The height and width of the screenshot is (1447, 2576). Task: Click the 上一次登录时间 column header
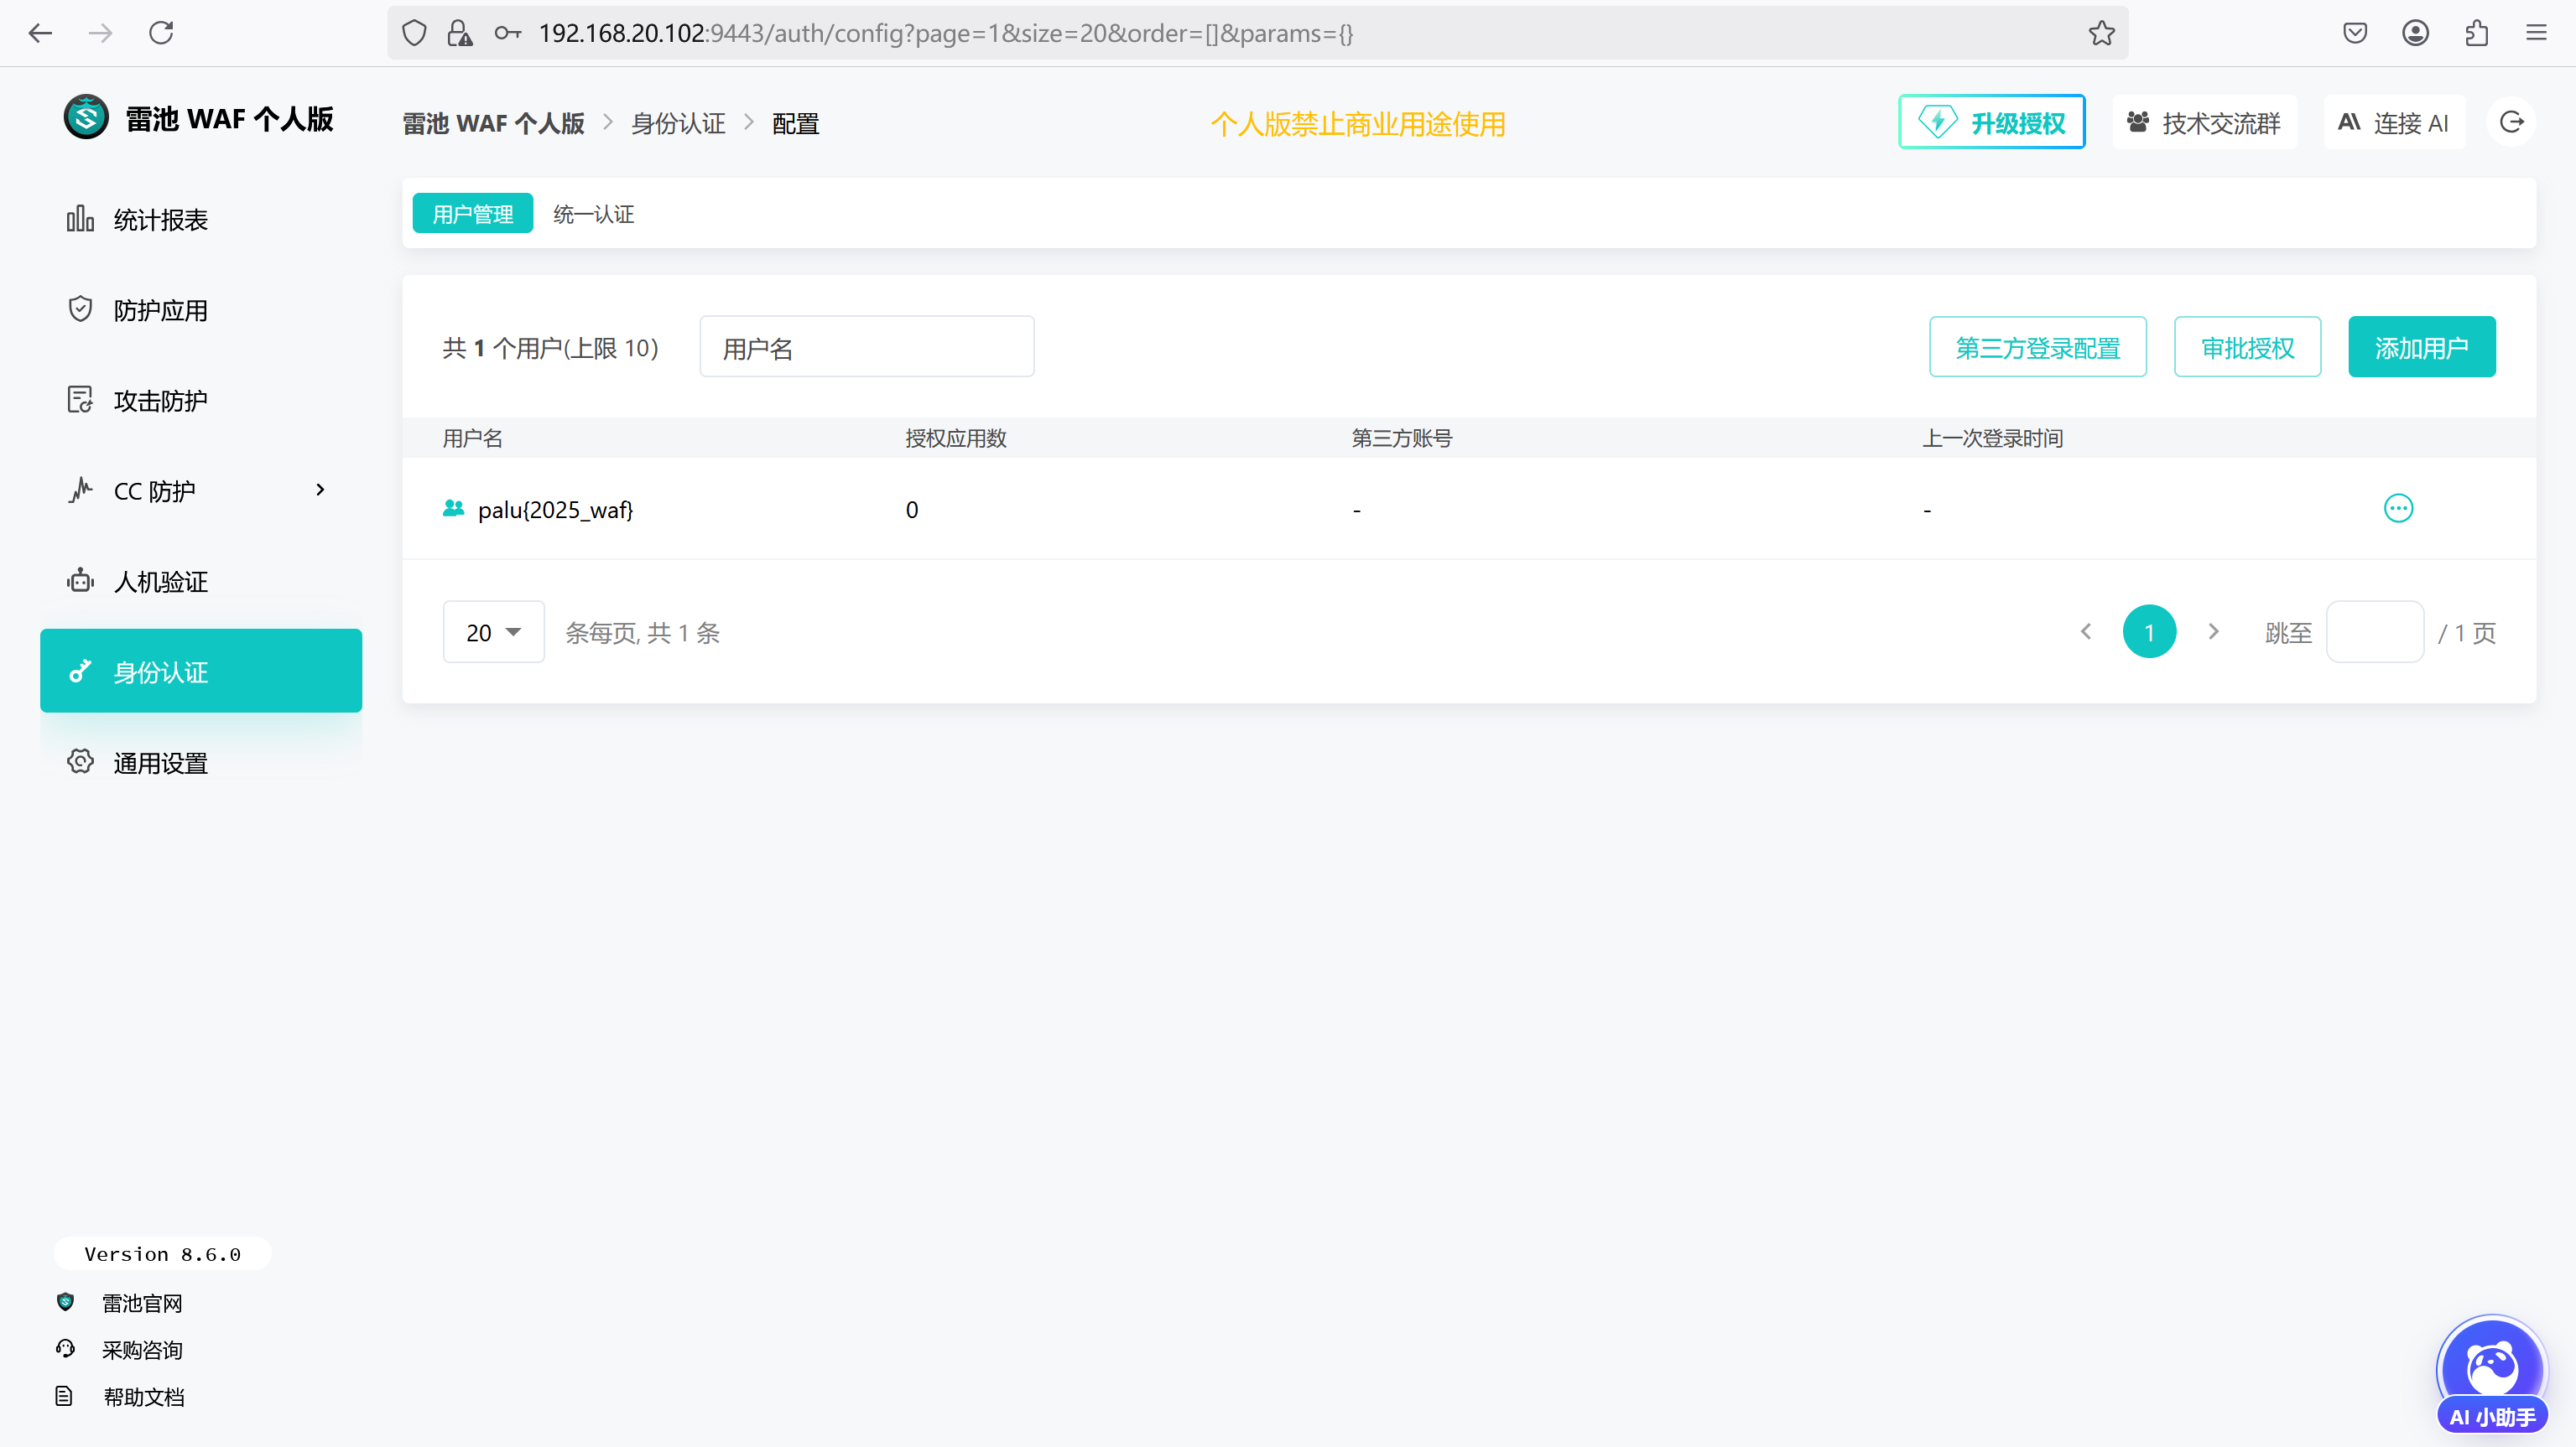pos(1992,438)
